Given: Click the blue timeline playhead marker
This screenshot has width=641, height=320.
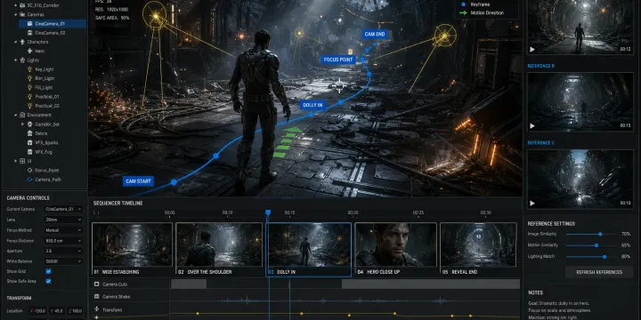Looking at the screenshot, I should click(x=268, y=212).
